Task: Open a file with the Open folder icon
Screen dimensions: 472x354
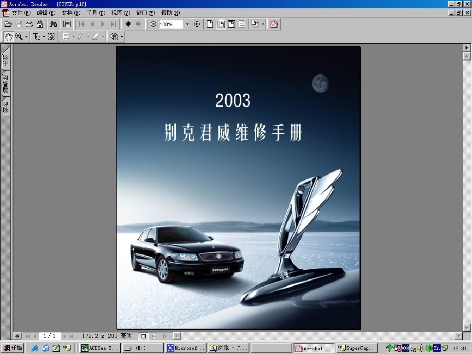Action: tap(8, 24)
